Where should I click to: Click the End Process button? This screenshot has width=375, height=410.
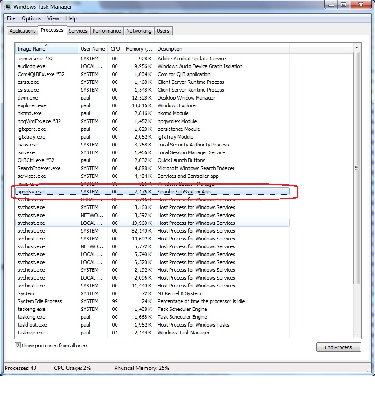[339, 347]
